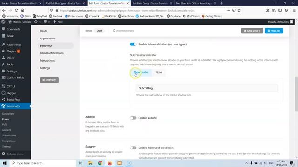The height and width of the screenshot is (167, 298).
Task: Open the Getting Started bookmark
Action: 211,16
